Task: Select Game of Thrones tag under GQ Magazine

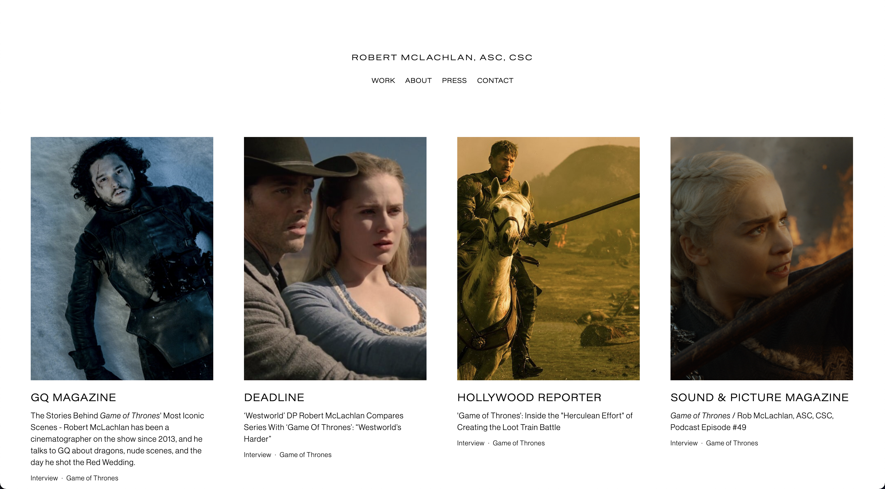Action: [92, 478]
